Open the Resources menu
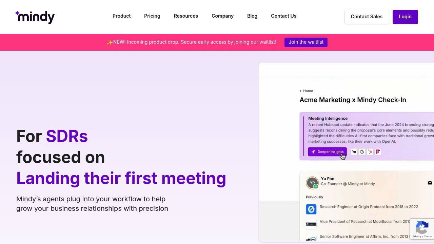 click(x=186, y=16)
